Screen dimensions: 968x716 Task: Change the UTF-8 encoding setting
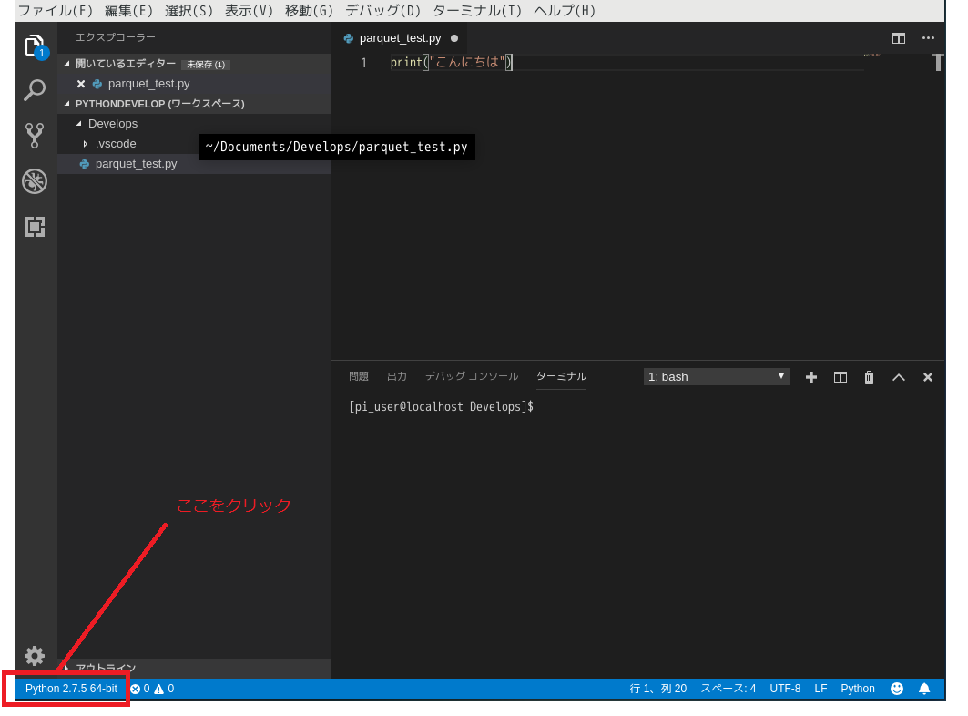[785, 689]
